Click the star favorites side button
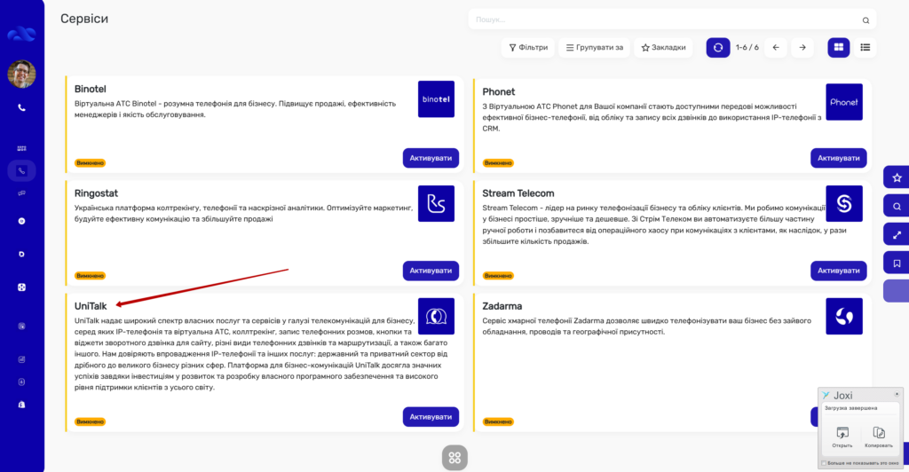This screenshot has height=472, width=909. (x=897, y=177)
